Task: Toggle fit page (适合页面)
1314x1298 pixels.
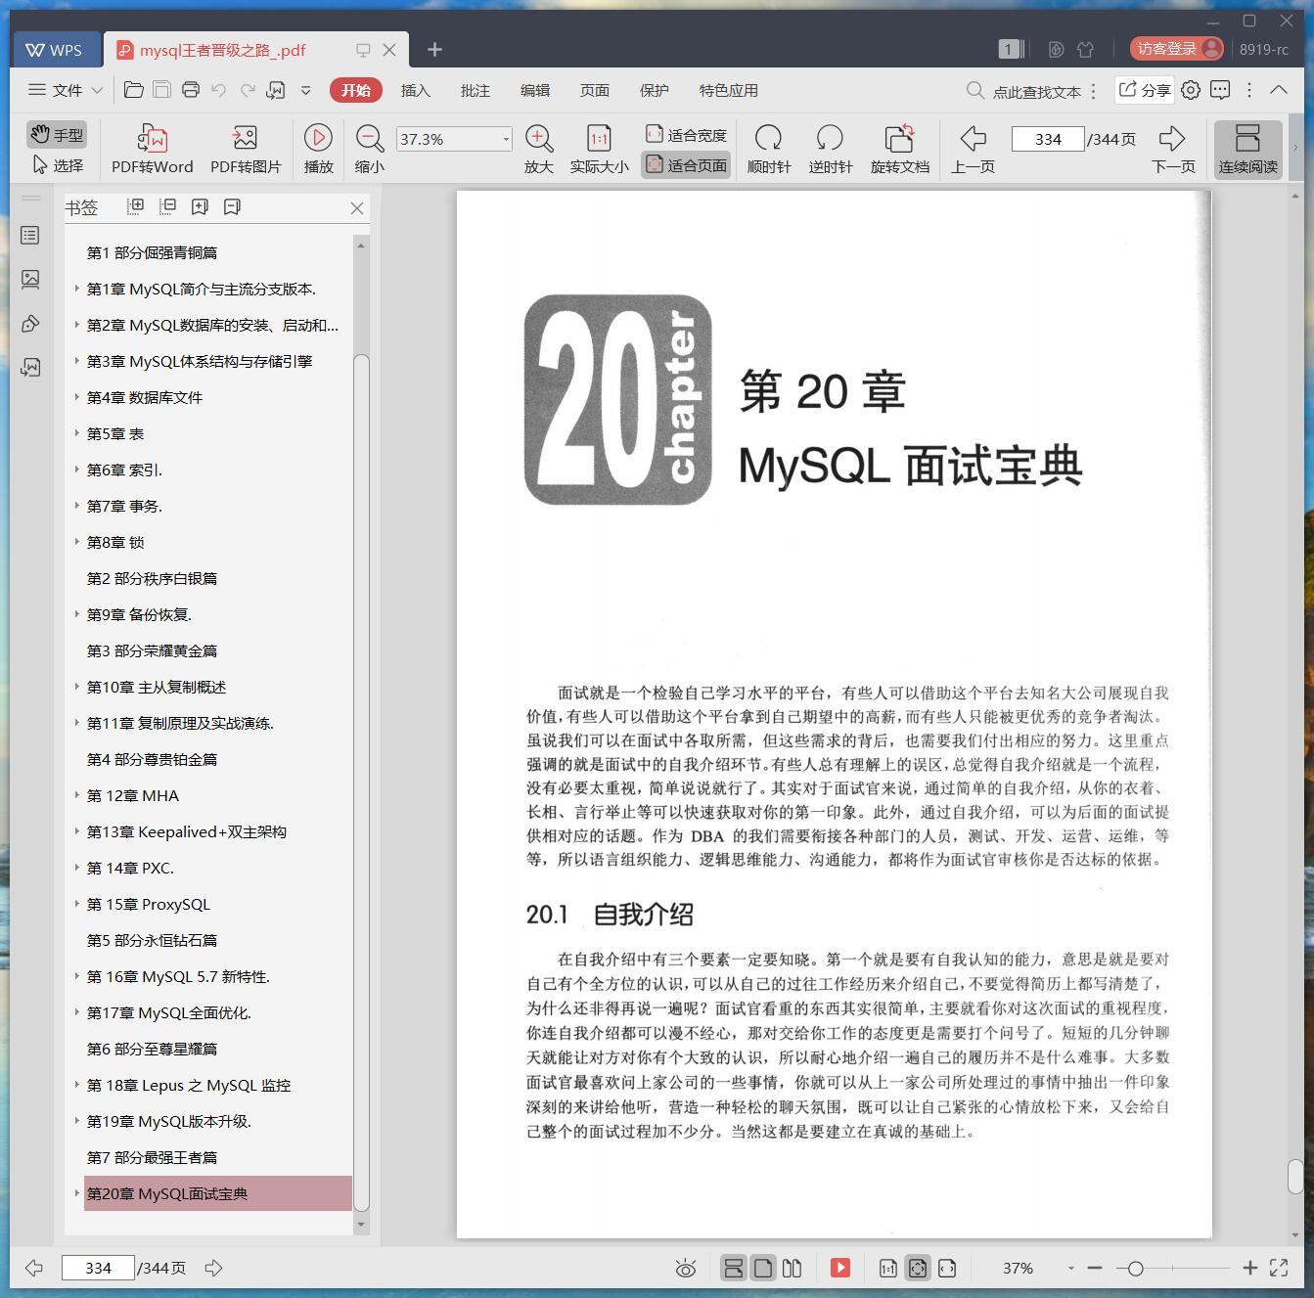Action: (x=686, y=165)
